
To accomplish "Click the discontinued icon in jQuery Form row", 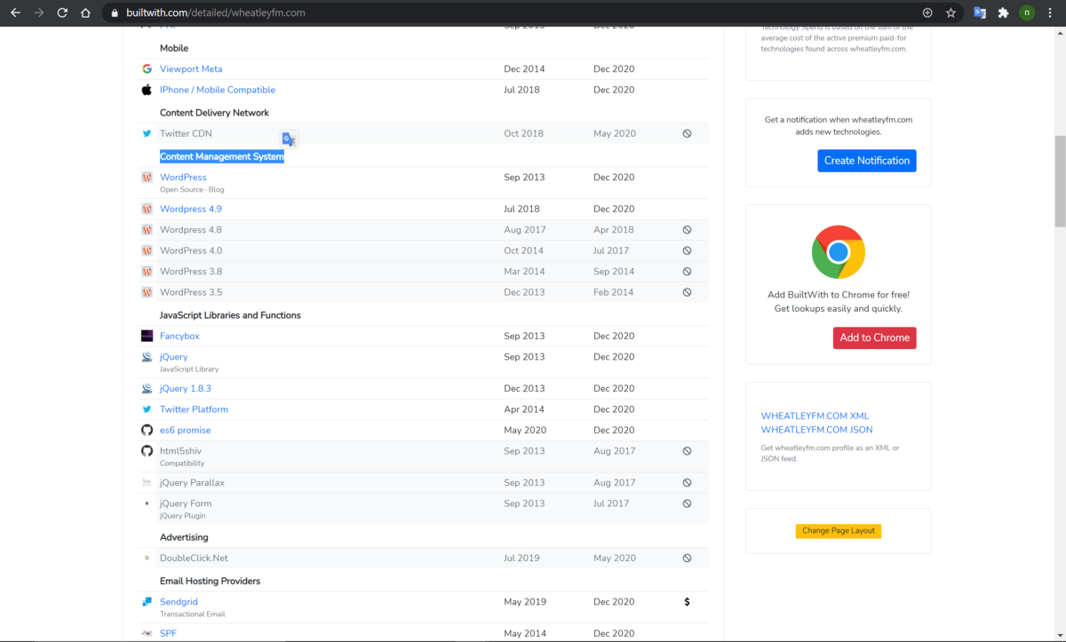I will tap(687, 503).
